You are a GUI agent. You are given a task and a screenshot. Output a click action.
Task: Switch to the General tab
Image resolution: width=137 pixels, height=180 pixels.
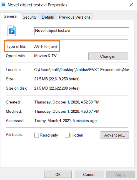point(11,16)
